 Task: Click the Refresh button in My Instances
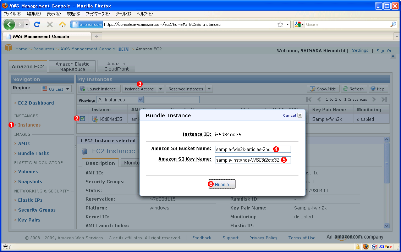[x=354, y=89]
